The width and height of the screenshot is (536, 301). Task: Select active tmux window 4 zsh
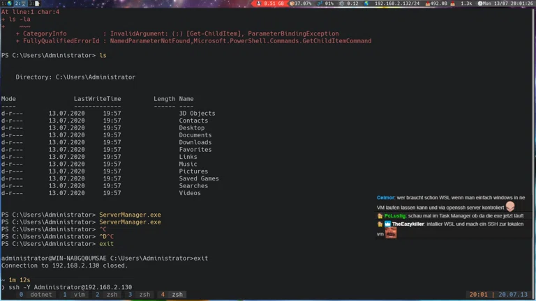(172, 295)
